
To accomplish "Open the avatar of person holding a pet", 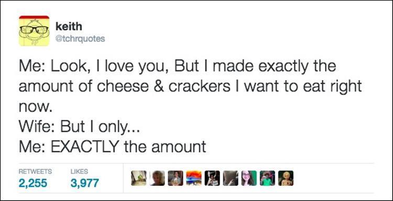I will click(176, 178).
